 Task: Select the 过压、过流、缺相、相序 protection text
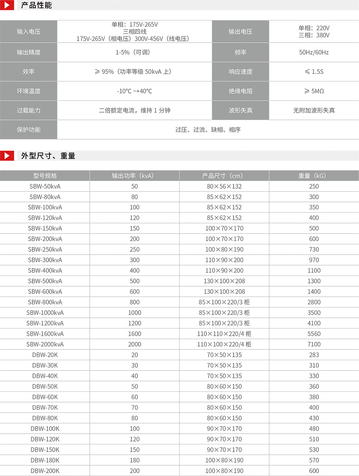[x=208, y=129]
